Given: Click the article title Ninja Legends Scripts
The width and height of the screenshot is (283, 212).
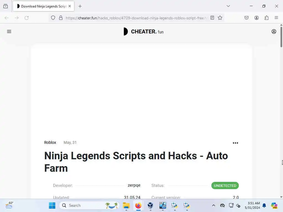Looking at the screenshot, I should pyautogui.click(x=136, y=162).
